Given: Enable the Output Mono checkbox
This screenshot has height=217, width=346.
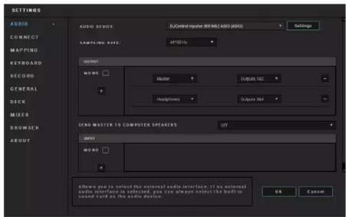Looking at the screenshot, I should [x=106, y=73].
